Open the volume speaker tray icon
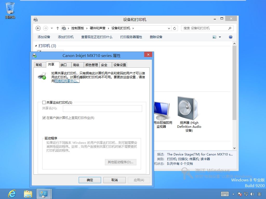Viewport: 266px width, 199px height. pyautogui.click(x=252, y=194)
